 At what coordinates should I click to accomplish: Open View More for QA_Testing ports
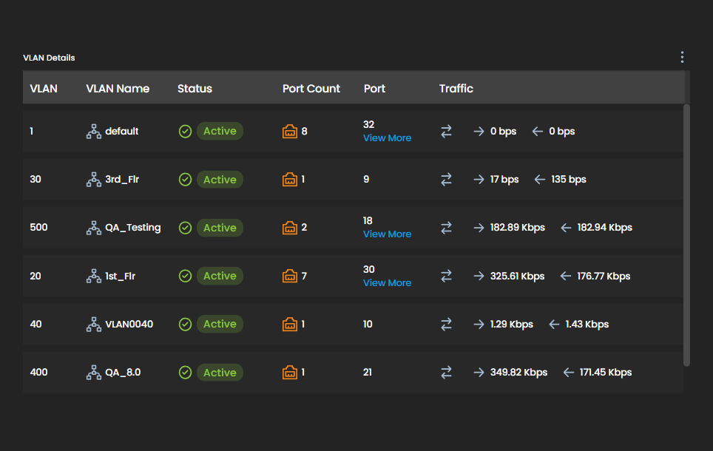click(x=387, y=234)
